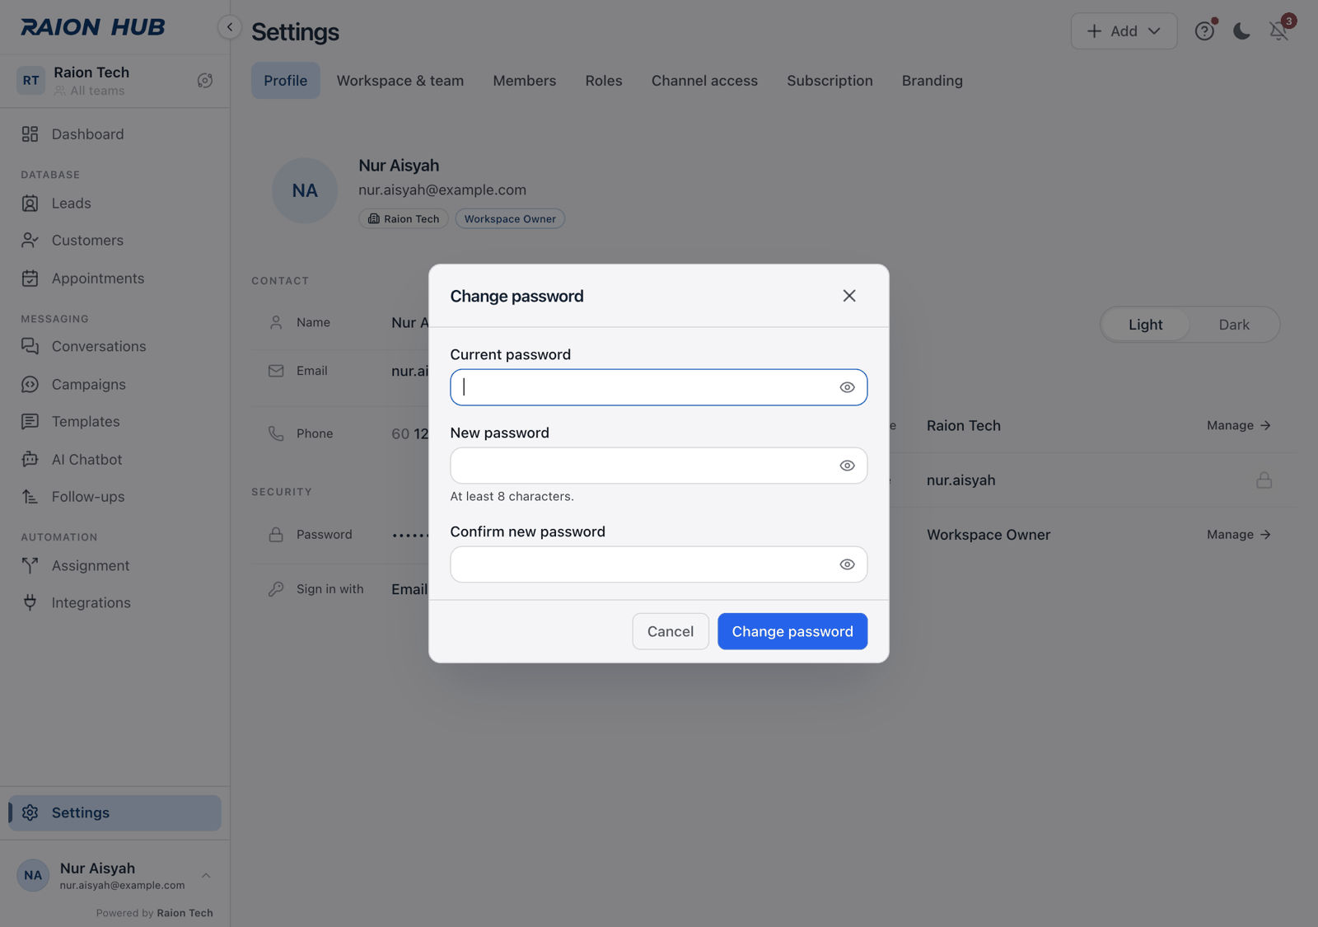This screenshot has width=1318, height=927.
Task: Open Conversations in the sidebar
Action: pos(115,347)
